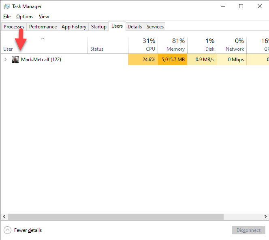Select the Users tab

tap(117, 26)
